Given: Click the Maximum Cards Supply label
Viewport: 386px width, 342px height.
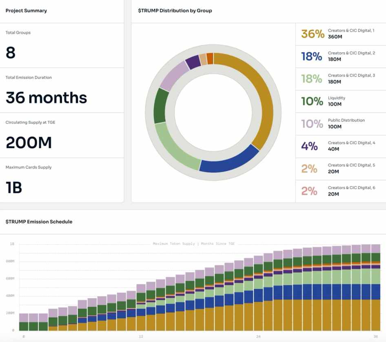Looking at the screenshot, I should click(x=29, y=167).
